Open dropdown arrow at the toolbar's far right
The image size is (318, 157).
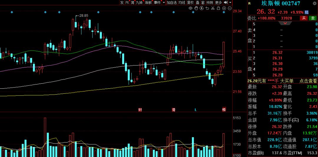(230, 3)
